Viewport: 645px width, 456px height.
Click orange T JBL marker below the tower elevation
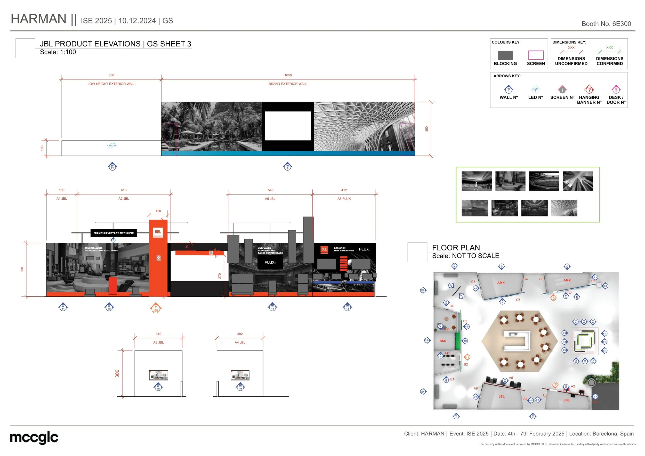pyautogui.click(x=156, y=308)
